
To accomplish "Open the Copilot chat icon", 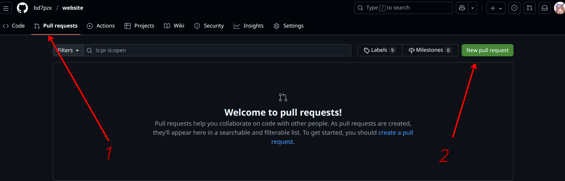I will tap(462, 8).
